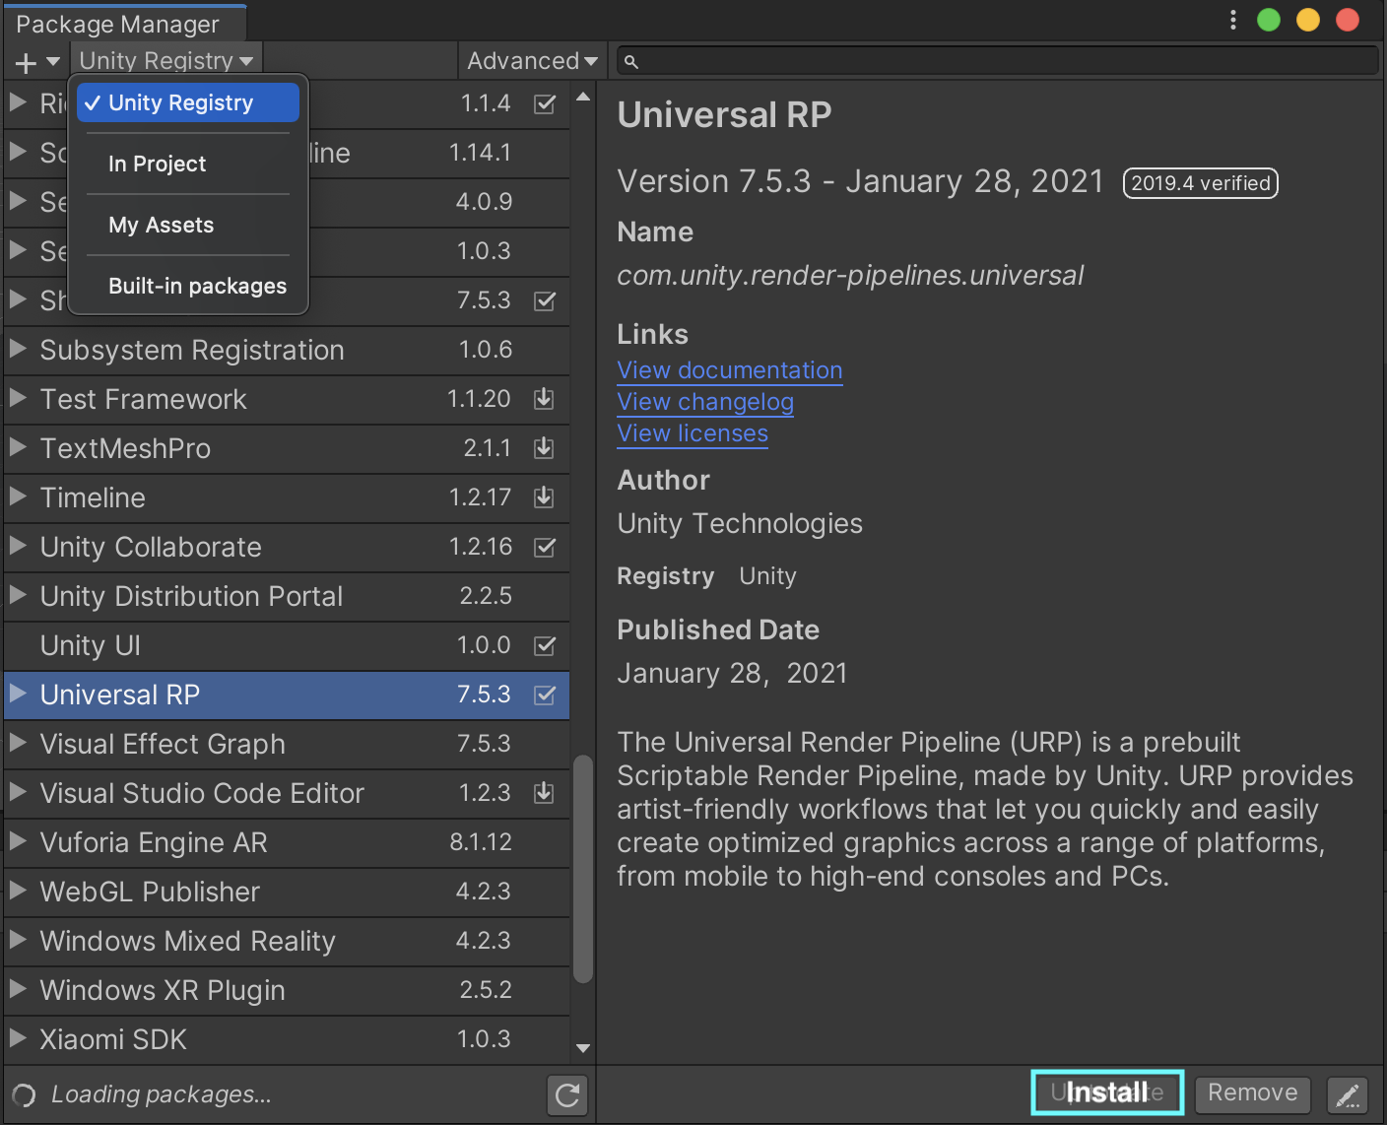Expand the Test Framework package
1387x1125 pixels.
(18, 398)
